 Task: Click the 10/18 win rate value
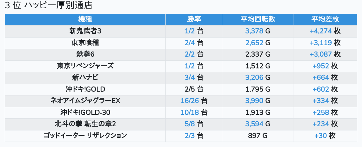[x=190, y=112]
